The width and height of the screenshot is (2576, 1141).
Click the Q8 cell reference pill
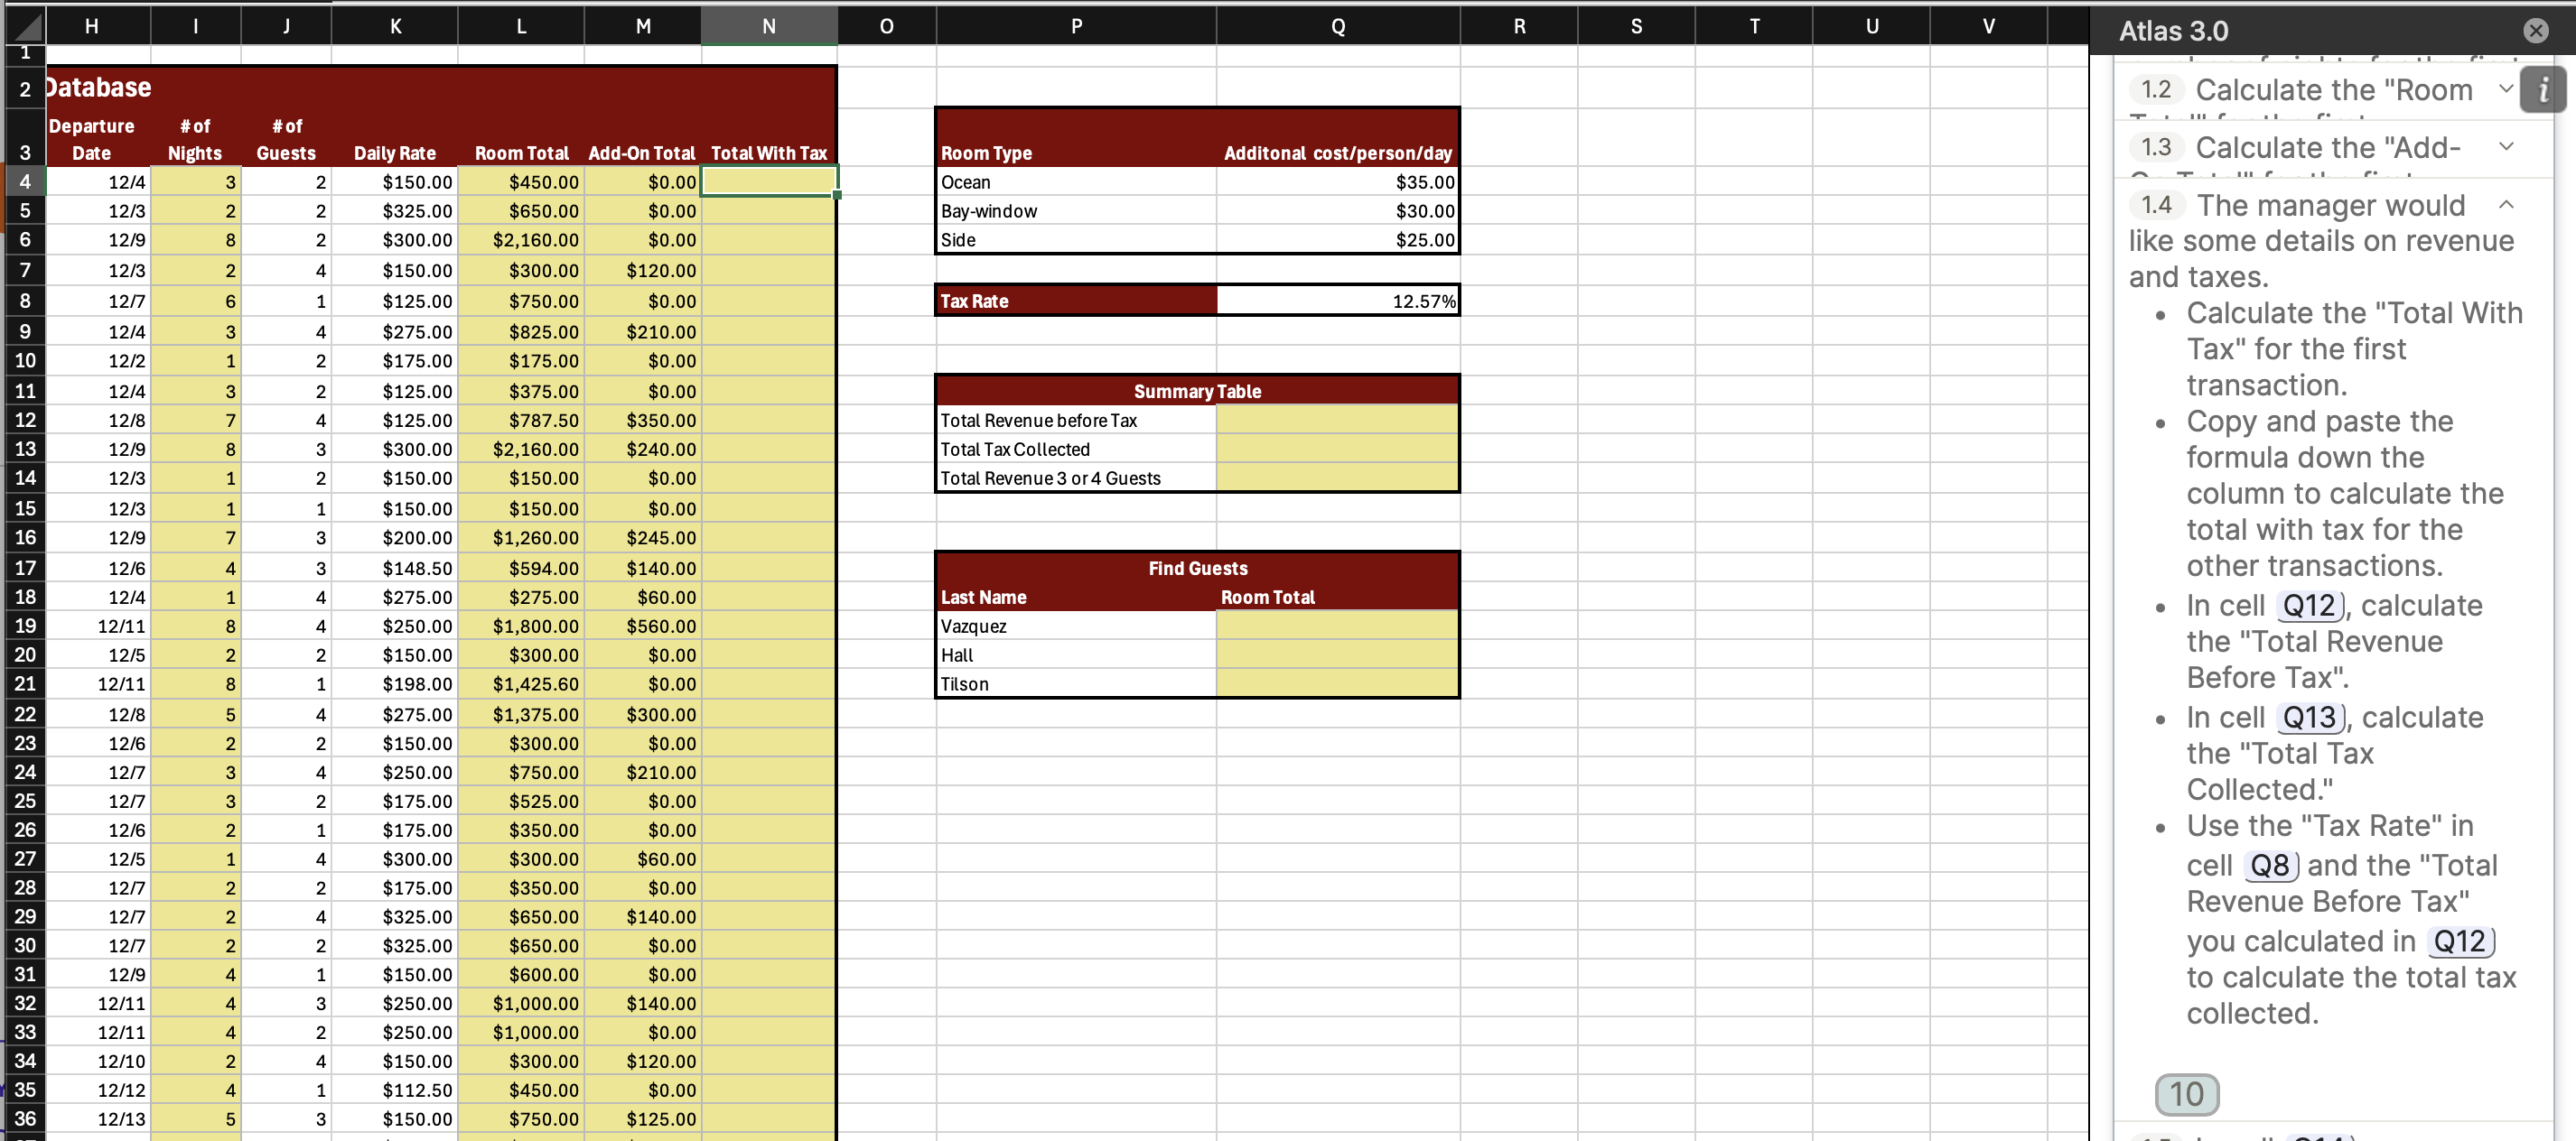coord(2271,866)
